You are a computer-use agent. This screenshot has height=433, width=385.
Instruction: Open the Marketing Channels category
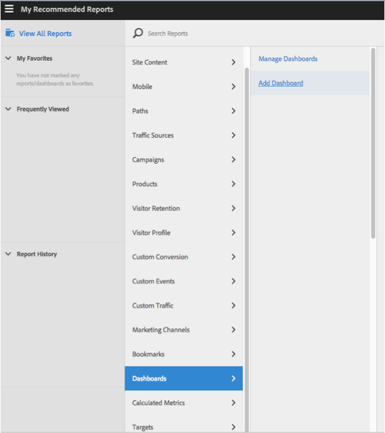161,330
